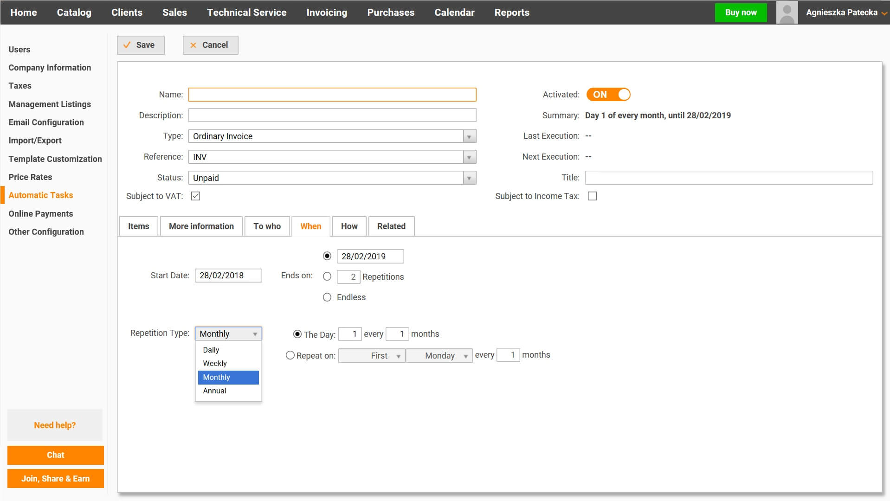Open the Technical Service menu
The image size is (890, 501).
point(247,13)
